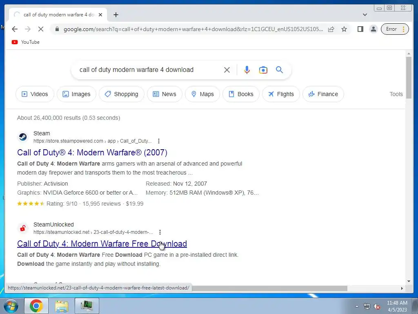Open more options for Steam result

(159, 141)
